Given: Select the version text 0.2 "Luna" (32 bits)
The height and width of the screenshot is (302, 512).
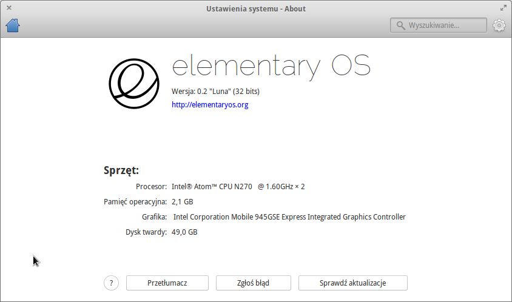Looking at the screenshot, I should click(x=228, y=92).
